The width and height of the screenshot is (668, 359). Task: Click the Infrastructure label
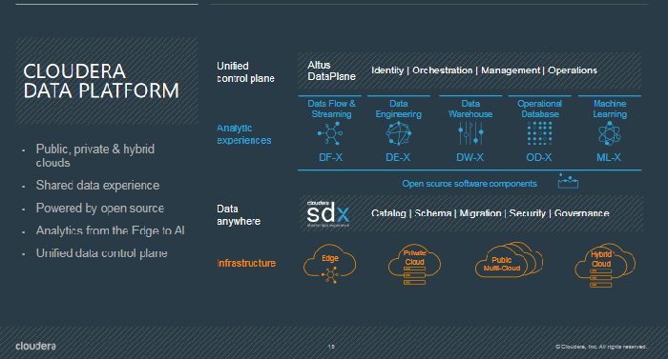click(x=246, y=263)
